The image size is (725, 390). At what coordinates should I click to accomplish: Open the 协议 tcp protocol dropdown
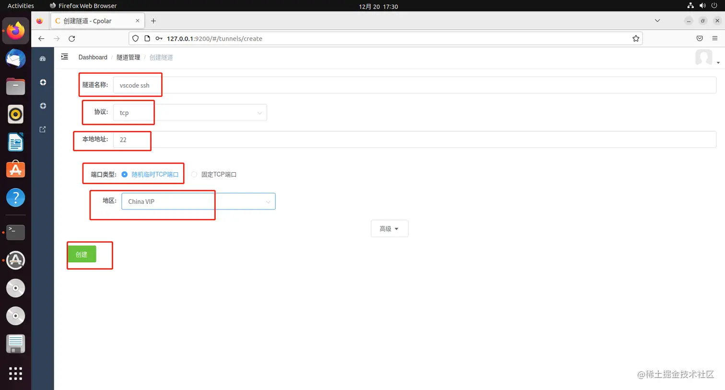click(190, 112)
